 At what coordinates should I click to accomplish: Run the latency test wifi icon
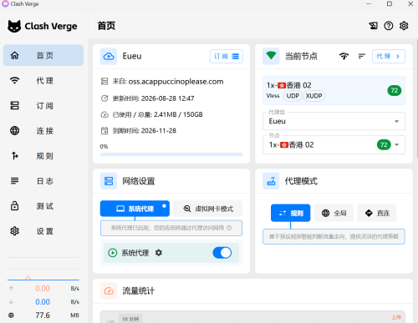tap(344, 56)
